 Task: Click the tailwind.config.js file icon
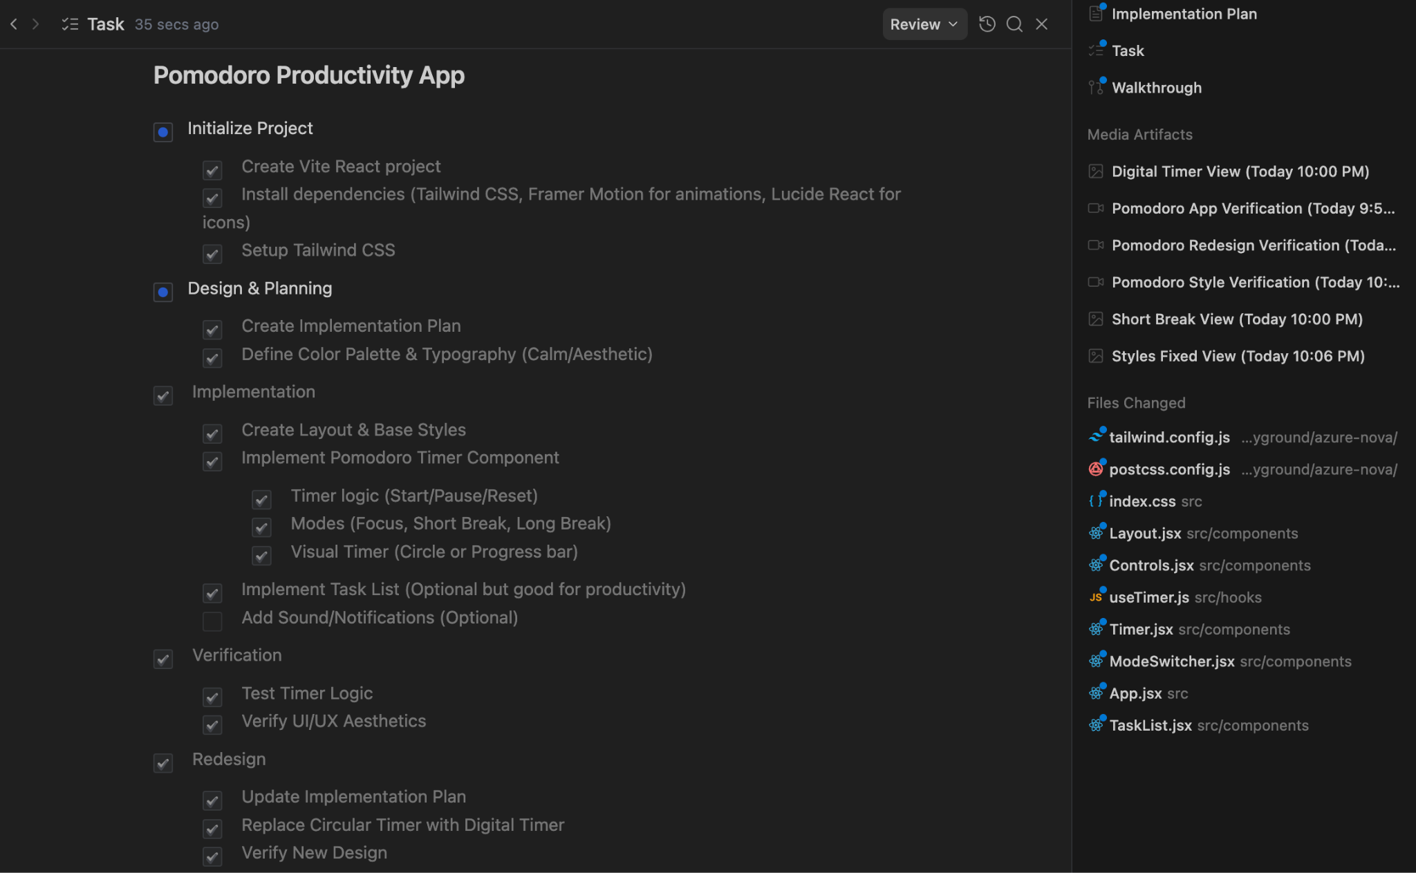pos(1096,437)
